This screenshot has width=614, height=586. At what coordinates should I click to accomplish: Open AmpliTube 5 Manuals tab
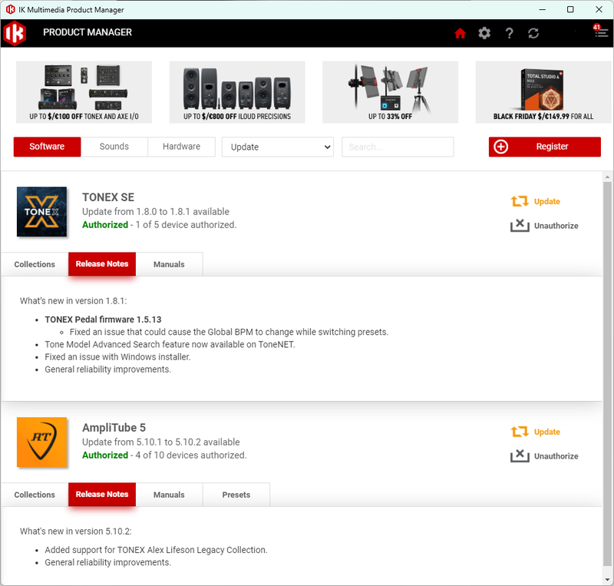(x=169, y=495)
